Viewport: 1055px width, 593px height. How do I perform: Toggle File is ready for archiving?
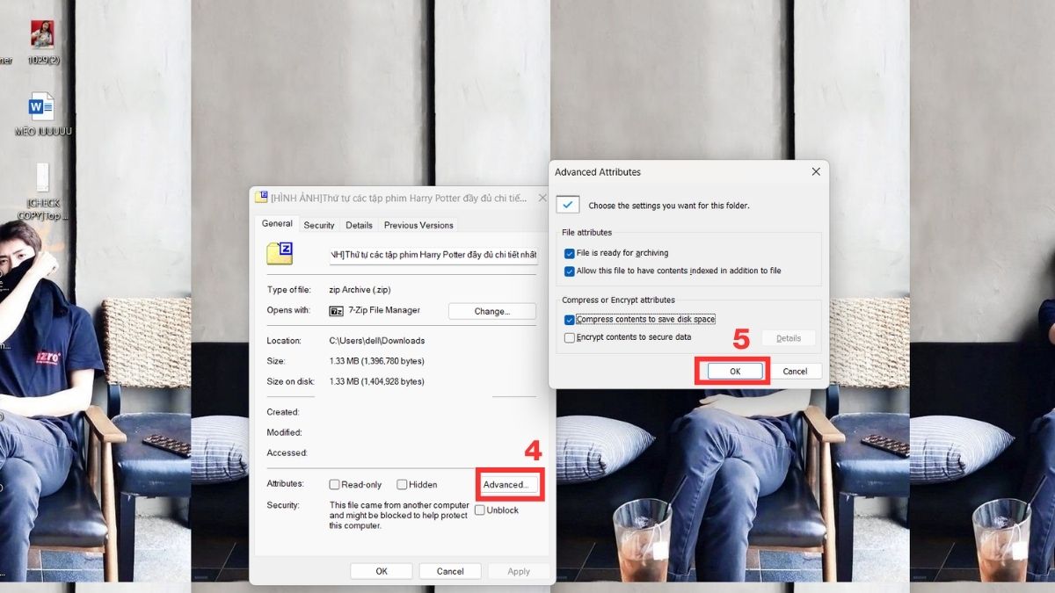pos(570,253)
